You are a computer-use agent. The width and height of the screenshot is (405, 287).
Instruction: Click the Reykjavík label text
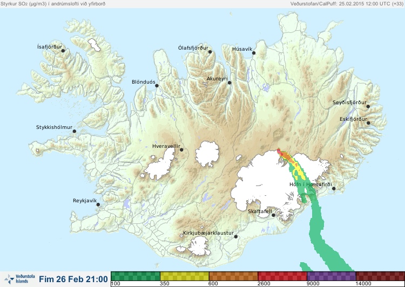[x=85, y=201]
